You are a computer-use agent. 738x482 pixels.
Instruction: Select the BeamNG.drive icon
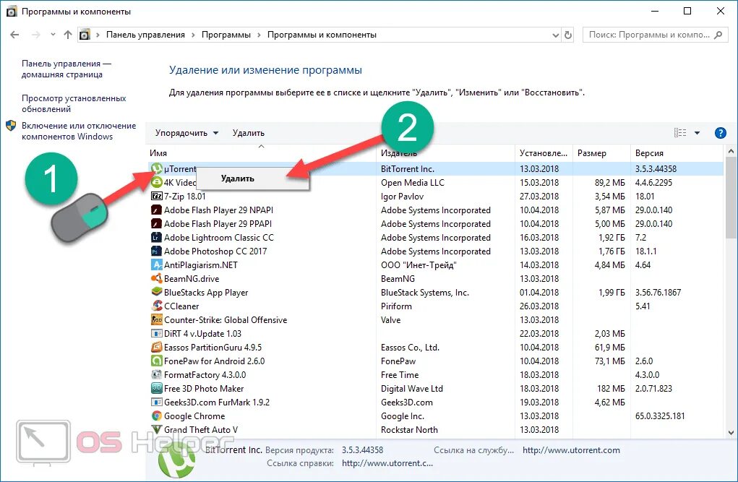(x=156, y=278)
